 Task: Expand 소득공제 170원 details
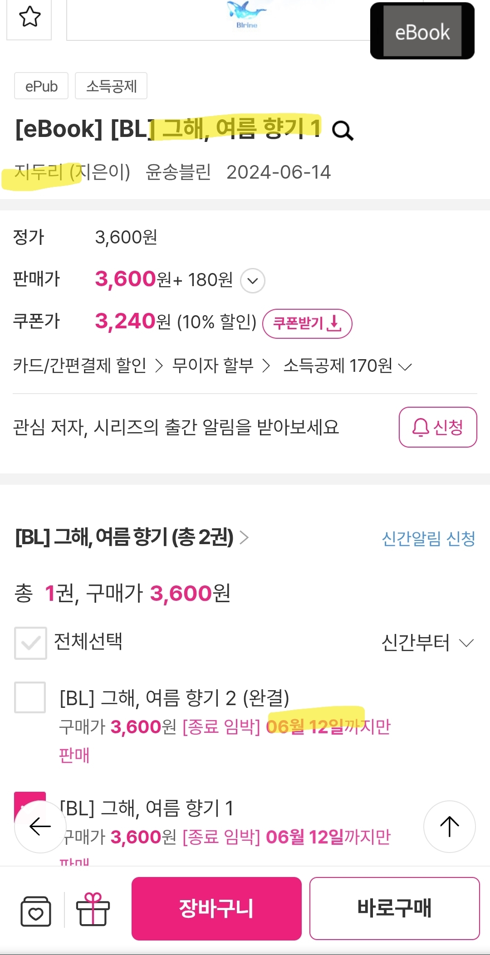point(348,366)
